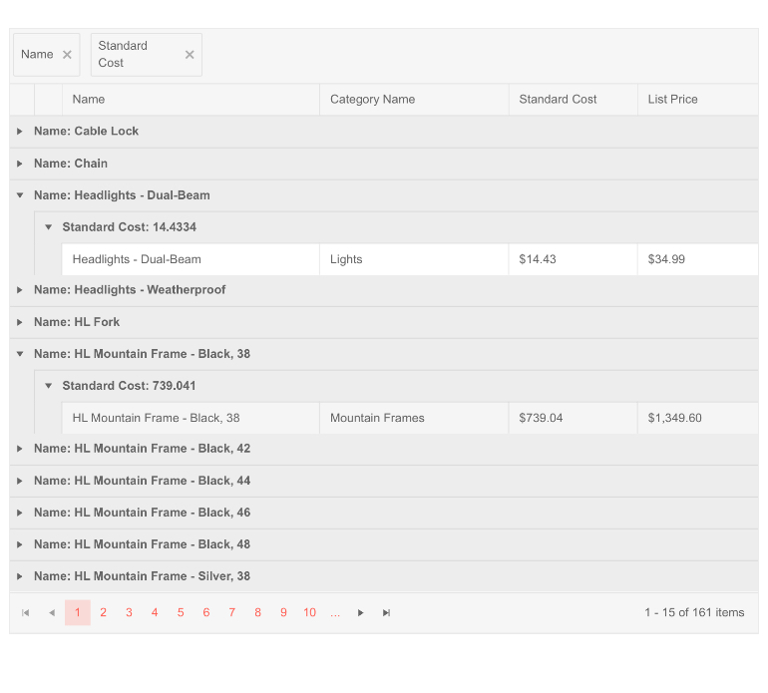Screen dimensions: 768x693
Task: Expand the HL Mountain Frame - Black, 42 group
Action: pos(20,449)
